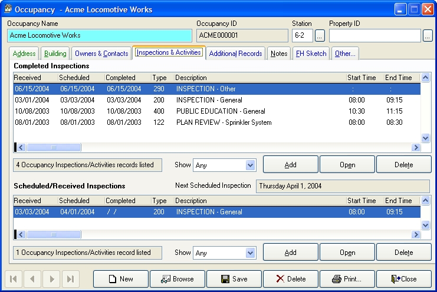
Task: Go to next record arrow
Action: pyautogui.click(x=51, y=279)
